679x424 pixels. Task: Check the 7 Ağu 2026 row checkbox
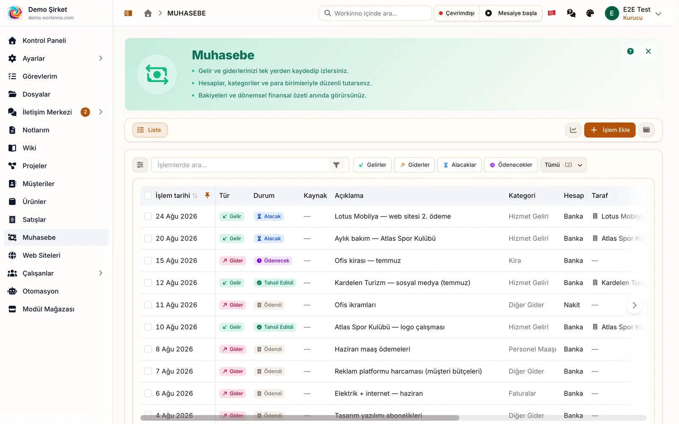pyautogui.click(x=148, y=371)
